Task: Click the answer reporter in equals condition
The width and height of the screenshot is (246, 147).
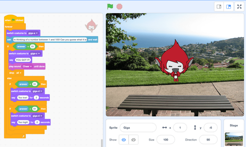Action: coord(21,47)
